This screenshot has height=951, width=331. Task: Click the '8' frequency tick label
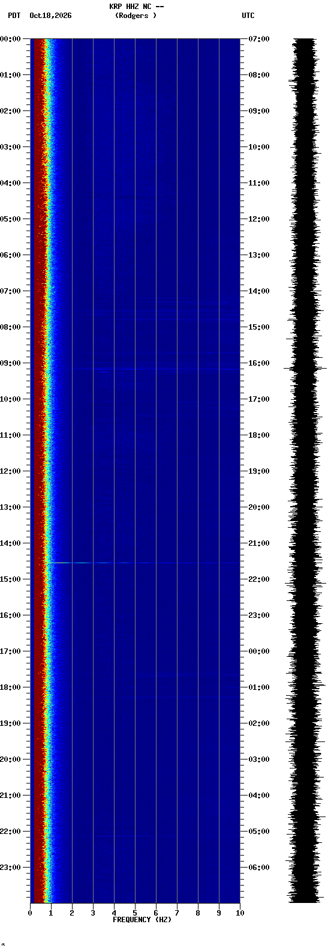click(198, 913)
